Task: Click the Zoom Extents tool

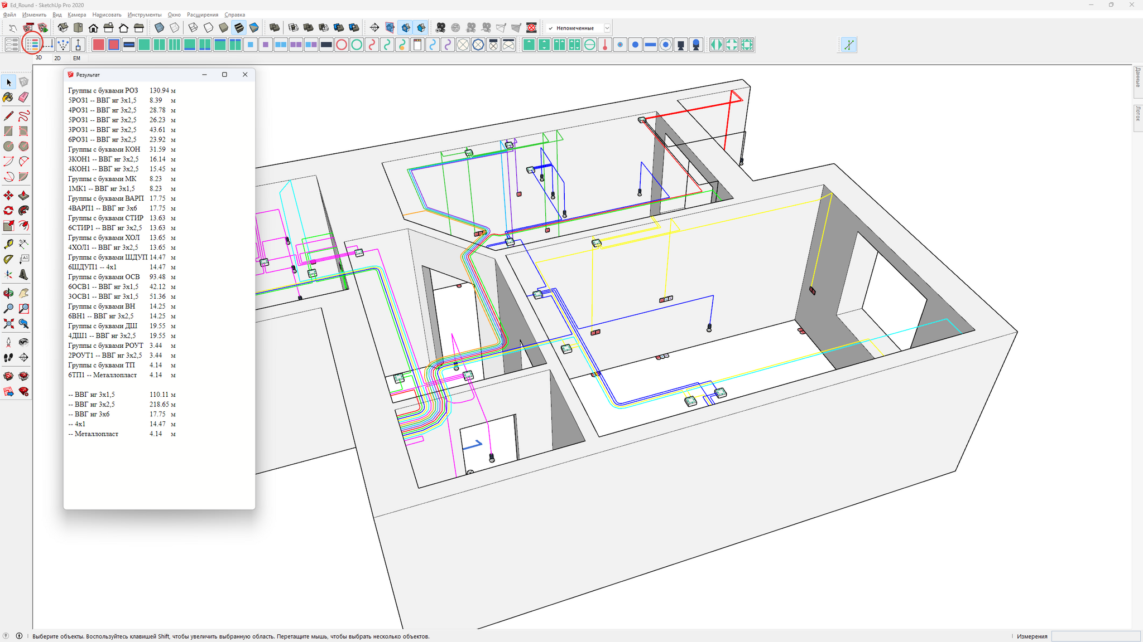Action: (x=8, y=324)
